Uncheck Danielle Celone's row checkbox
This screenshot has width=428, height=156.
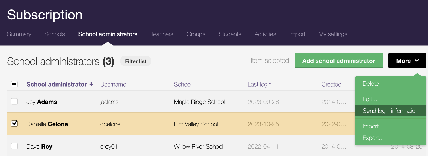click(14, 124)
